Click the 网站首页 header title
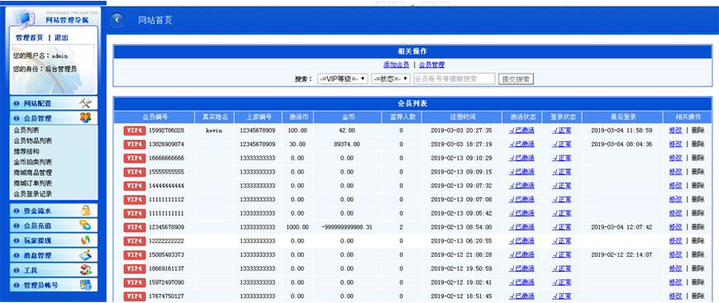The height and width of the screenshot is (303, 719). click(x=155, y=20)
